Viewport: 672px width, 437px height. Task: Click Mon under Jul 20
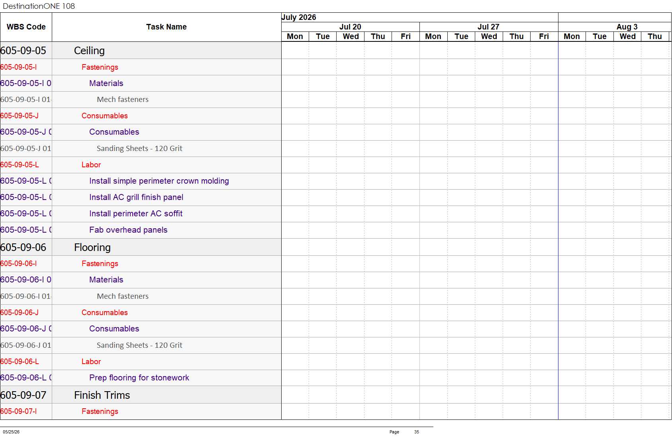click(x=295, y=37)
